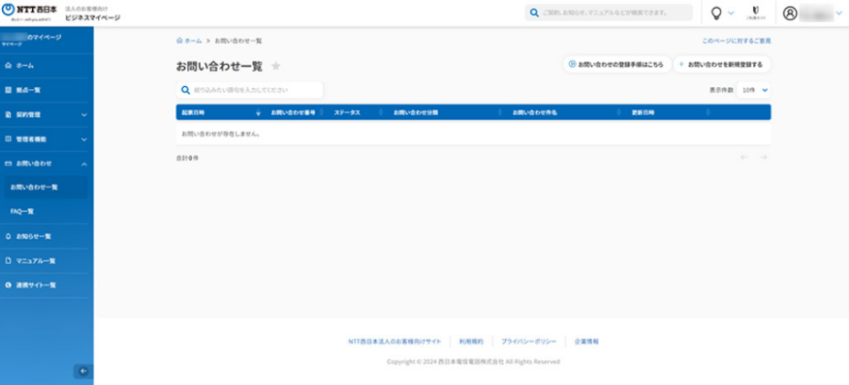This screenshot has width=849, height=385.
Task: Click the envelope icon beside お問い合わせ
Action: point(8,163)
